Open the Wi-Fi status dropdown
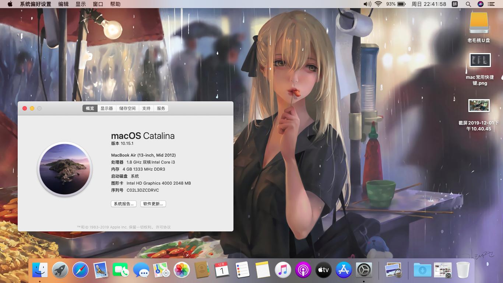 pos(378,4)
